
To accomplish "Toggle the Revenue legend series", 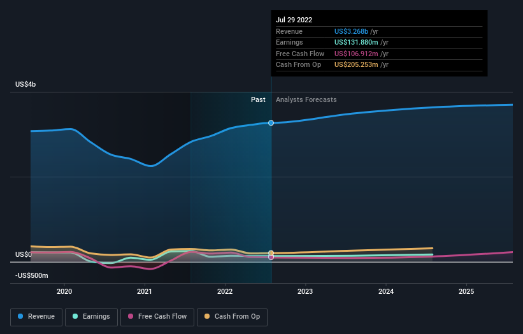I will point(36,317).
